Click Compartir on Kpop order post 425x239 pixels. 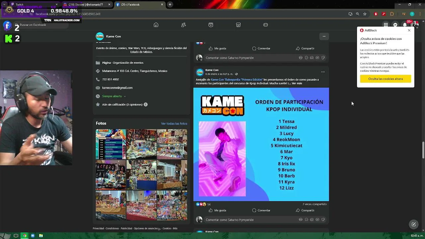pyautogui.click(x=305, y=210)
